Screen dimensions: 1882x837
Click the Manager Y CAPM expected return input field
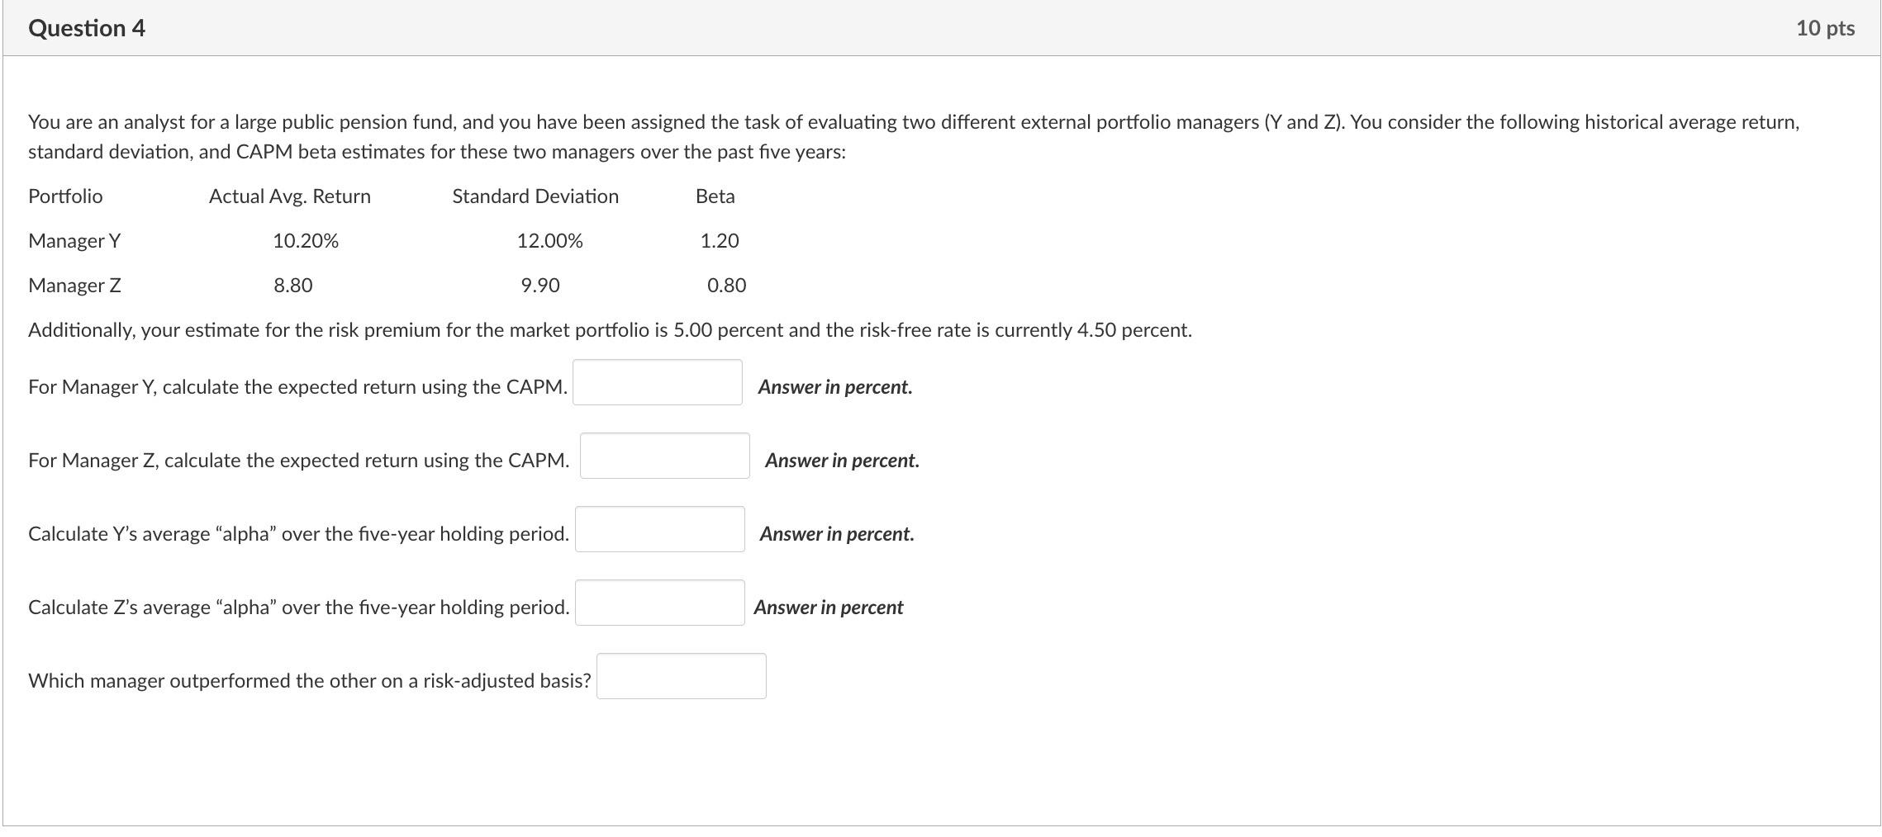[657, 382]
